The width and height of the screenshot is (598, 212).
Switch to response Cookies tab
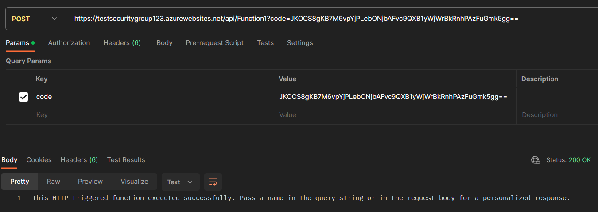pos(39,160)
